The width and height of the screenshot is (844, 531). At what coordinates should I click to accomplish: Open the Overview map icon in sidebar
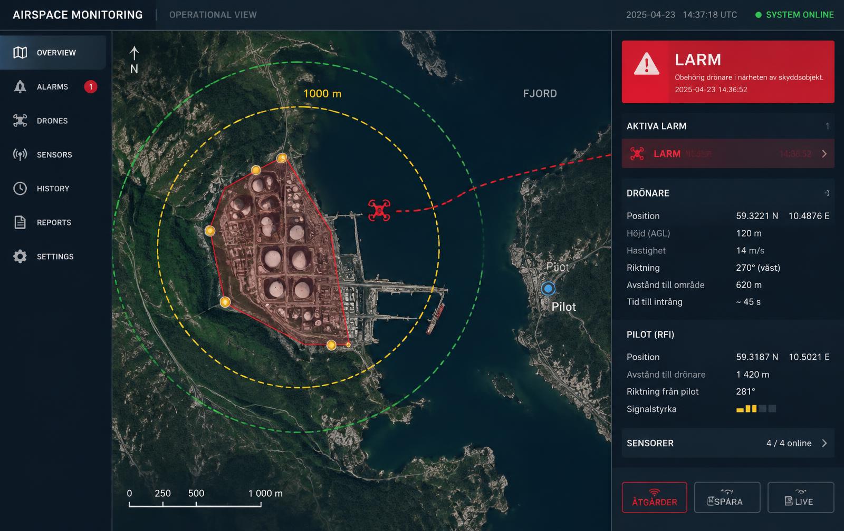tap(20, 53)
